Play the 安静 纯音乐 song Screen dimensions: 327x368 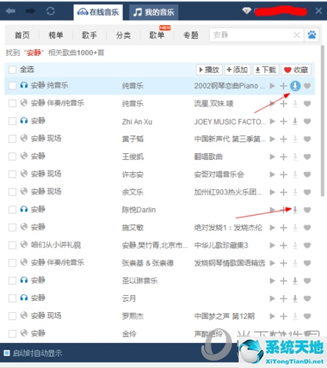coord(272,86)
